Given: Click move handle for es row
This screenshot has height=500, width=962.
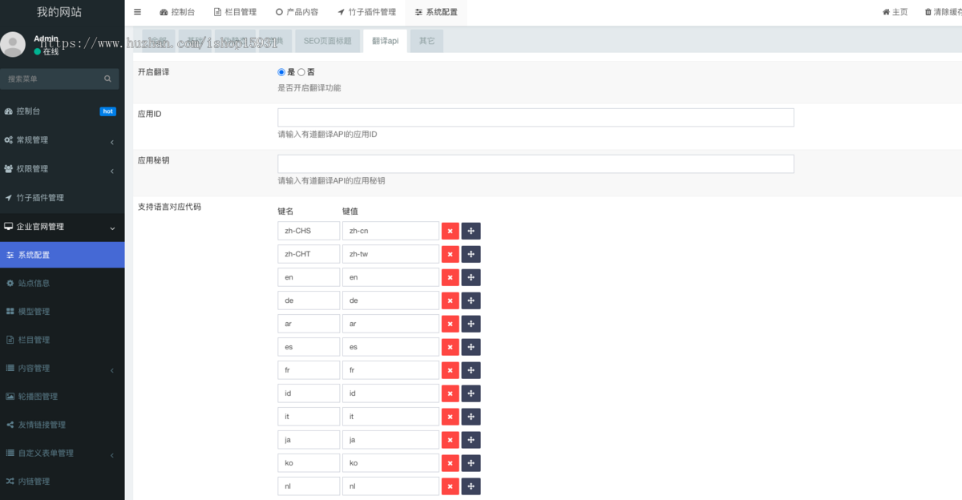Looking at the screenshot, I should tap(471, 347).
